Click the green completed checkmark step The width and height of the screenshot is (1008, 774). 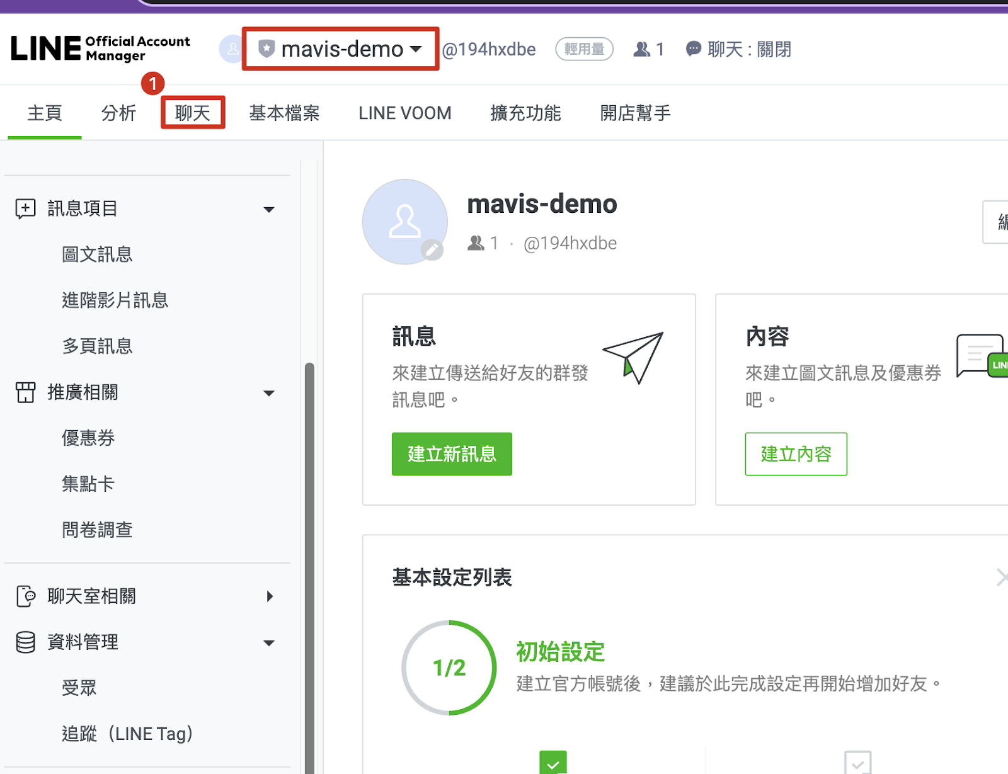(x=553, y=763)
